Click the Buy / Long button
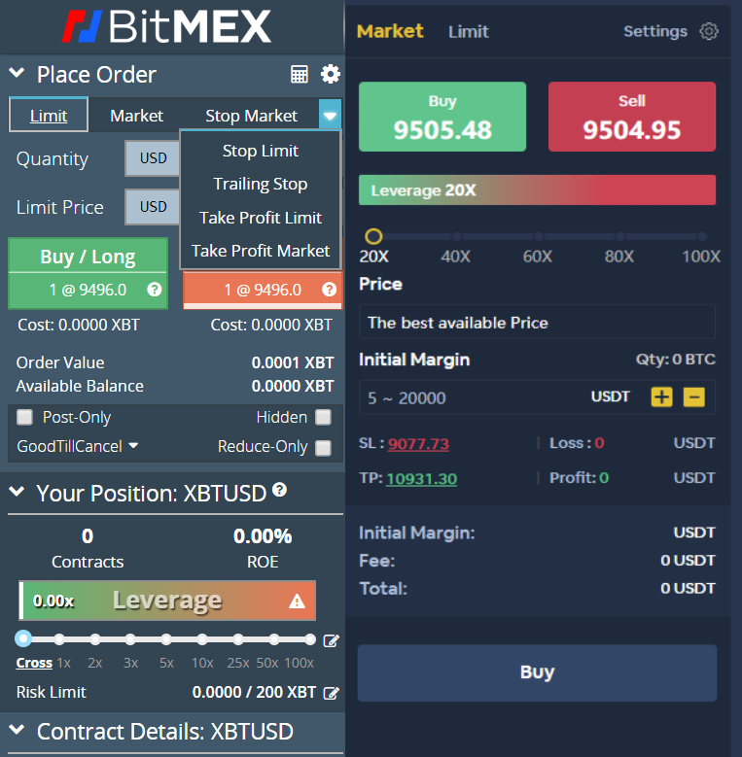This screenshot has width=742, height=757. (88, 273)
